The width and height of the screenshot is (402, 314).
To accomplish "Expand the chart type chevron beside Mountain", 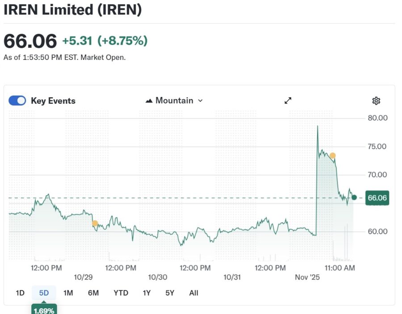I will (x=200, y=100).
